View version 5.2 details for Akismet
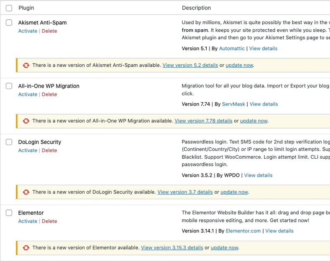 click(x=190, y=65)
